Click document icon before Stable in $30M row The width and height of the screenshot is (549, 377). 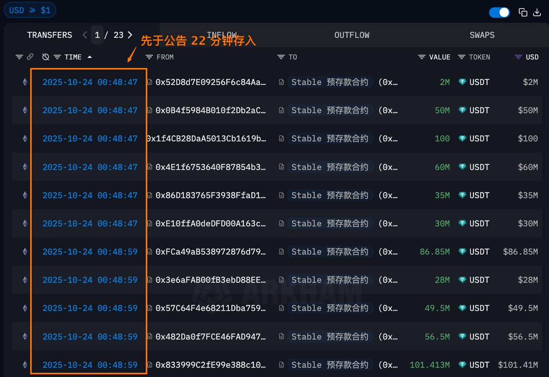pos(282,224)
